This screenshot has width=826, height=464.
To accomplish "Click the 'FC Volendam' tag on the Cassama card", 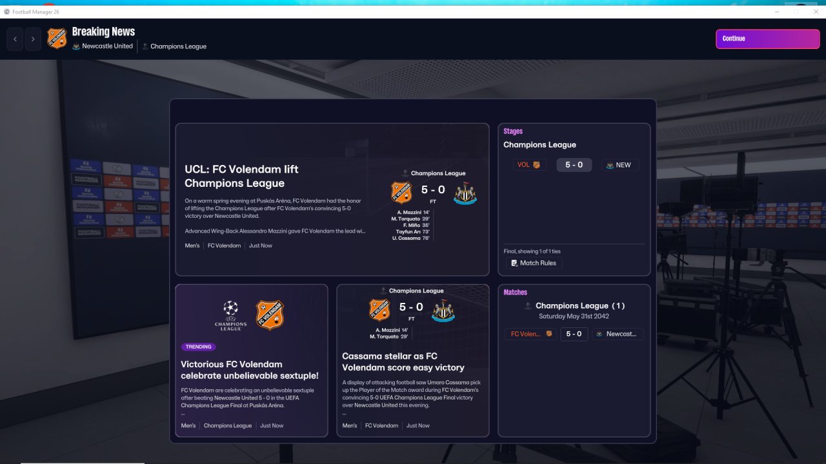I will [381, 425].
